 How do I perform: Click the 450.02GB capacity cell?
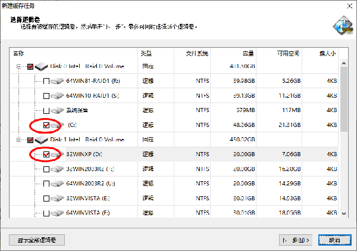242,140
